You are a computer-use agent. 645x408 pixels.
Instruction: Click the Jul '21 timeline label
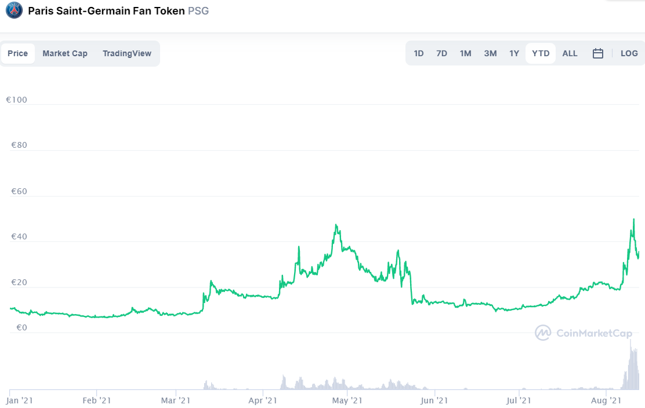[x=519, y=400]
